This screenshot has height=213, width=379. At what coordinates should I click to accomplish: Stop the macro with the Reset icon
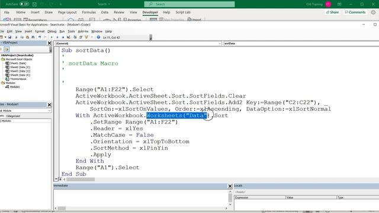[63, 37]
